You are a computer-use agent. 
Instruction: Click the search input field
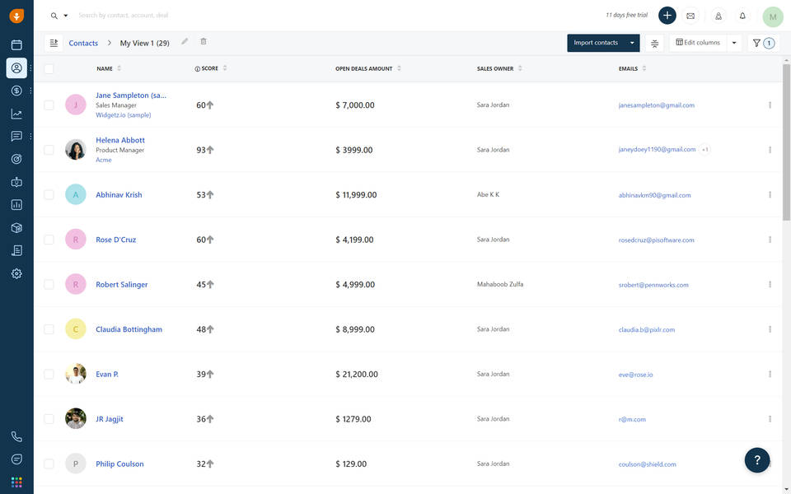click(x=247, y=16)
